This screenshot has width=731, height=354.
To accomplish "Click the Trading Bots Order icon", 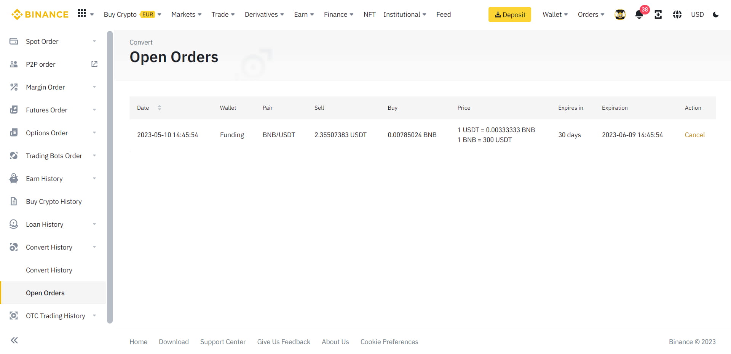I will pyautogui.click(x=14, y=155).
